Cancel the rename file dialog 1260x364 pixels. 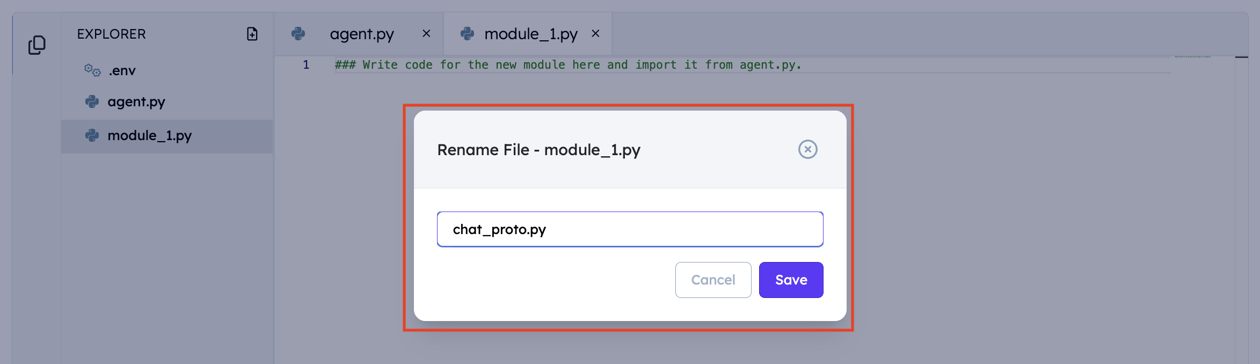pyautogui.click(x=713, y=280)
